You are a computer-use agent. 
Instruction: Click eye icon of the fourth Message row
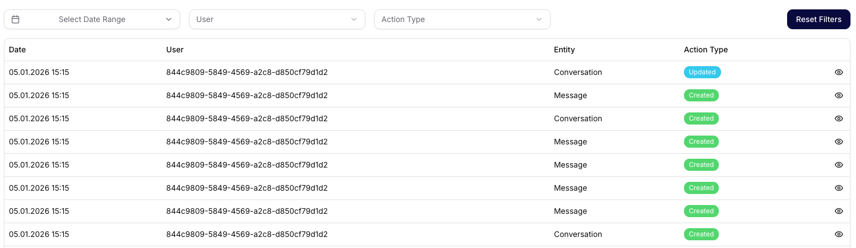[x=839, y=188]
